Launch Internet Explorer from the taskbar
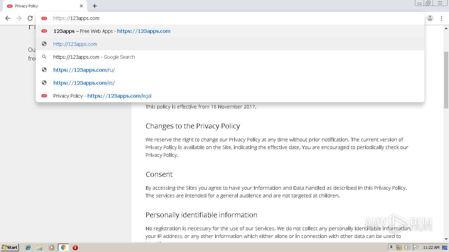Screen dimensions: 449x252 coord(28,247)
